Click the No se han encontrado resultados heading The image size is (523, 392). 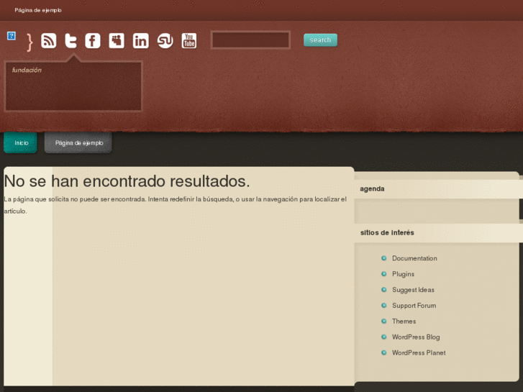127,181
